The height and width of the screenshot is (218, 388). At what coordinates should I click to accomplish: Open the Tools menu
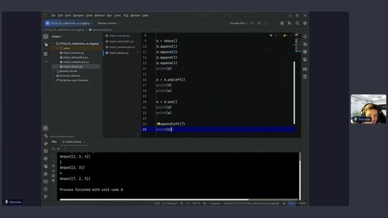point(117,16)
